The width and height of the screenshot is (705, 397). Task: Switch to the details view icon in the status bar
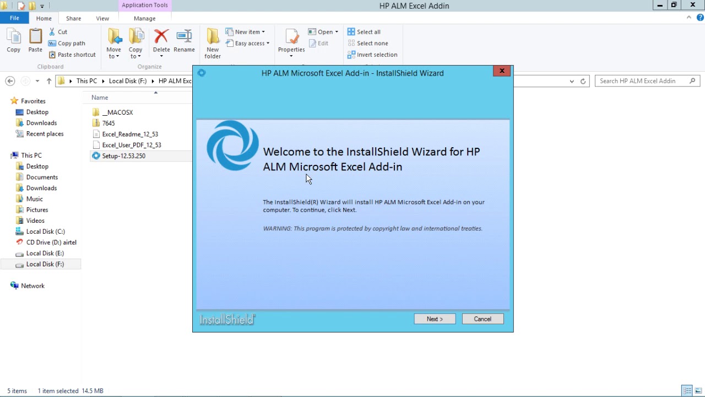687,391
